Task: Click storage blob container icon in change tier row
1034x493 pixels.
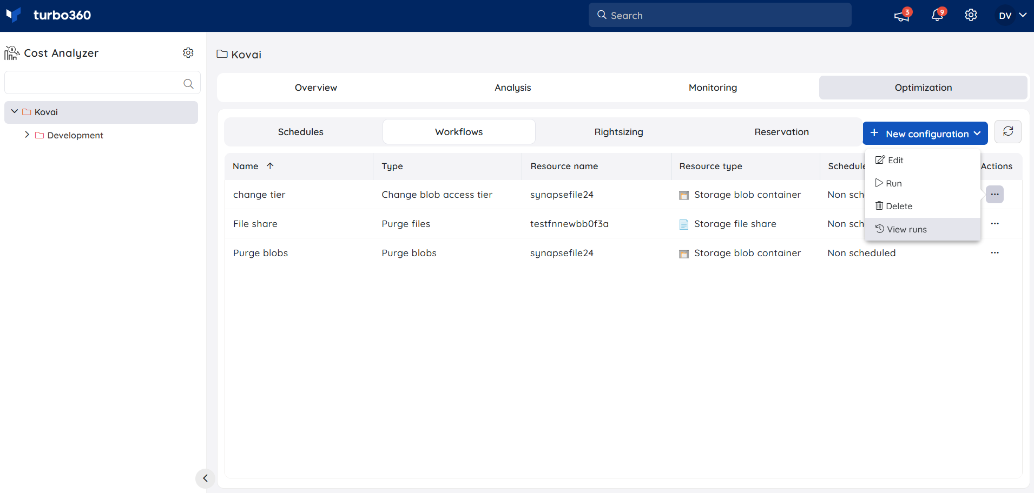Action: pos(684,195)
